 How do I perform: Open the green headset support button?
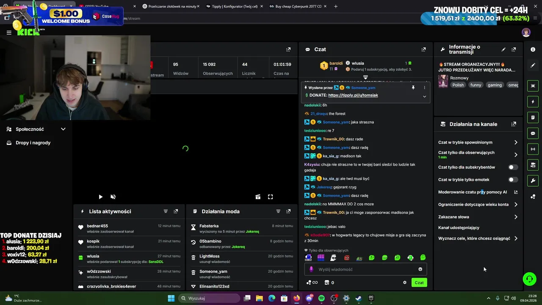(529, 279)
